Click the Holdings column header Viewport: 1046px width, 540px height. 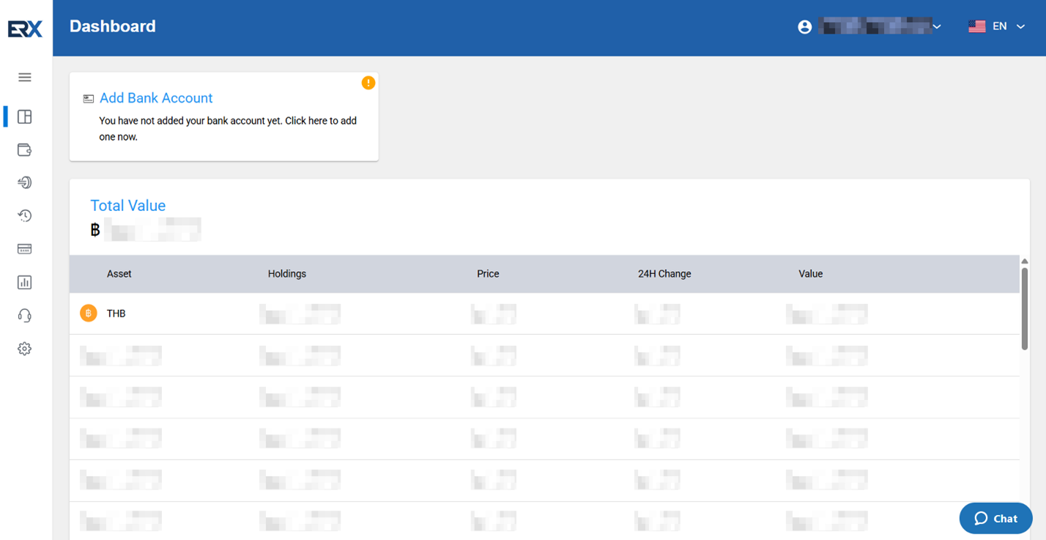click(287, 274)
